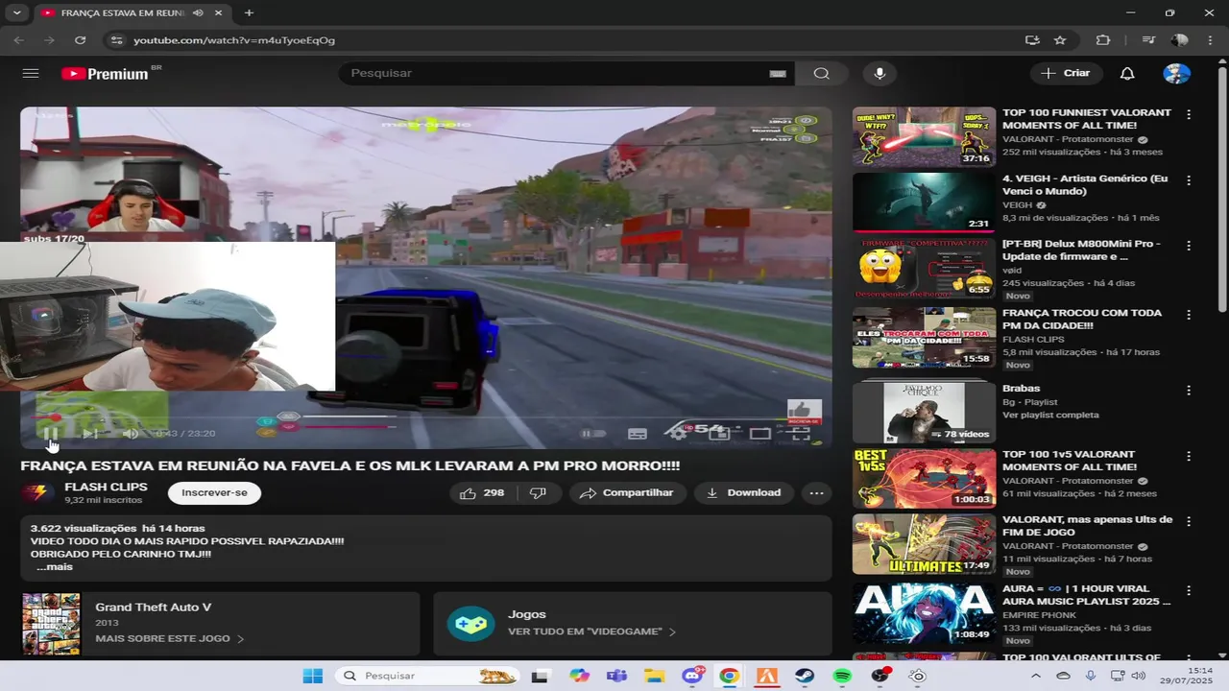Open the AURA 1 HOUR VIRAL playlist video
The height and width of the screenshot is (691, 1229).
pyautogui.click(x=924, y=612)
